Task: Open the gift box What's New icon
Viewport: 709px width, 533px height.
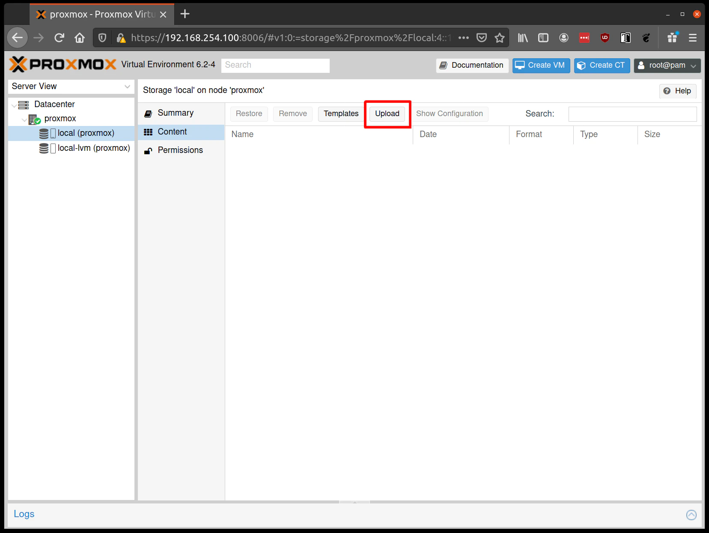Action: tap(673, 38)
